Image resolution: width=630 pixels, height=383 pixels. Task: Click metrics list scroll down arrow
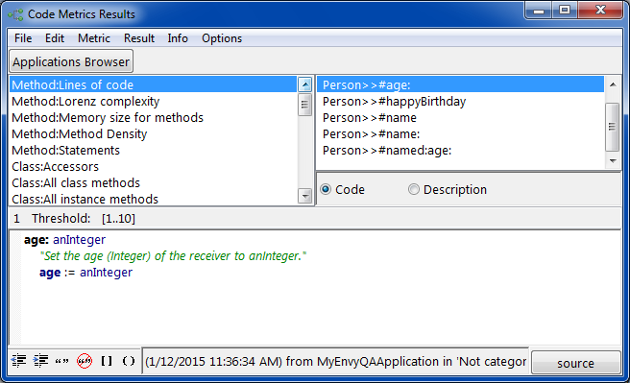tap(305, 197)
